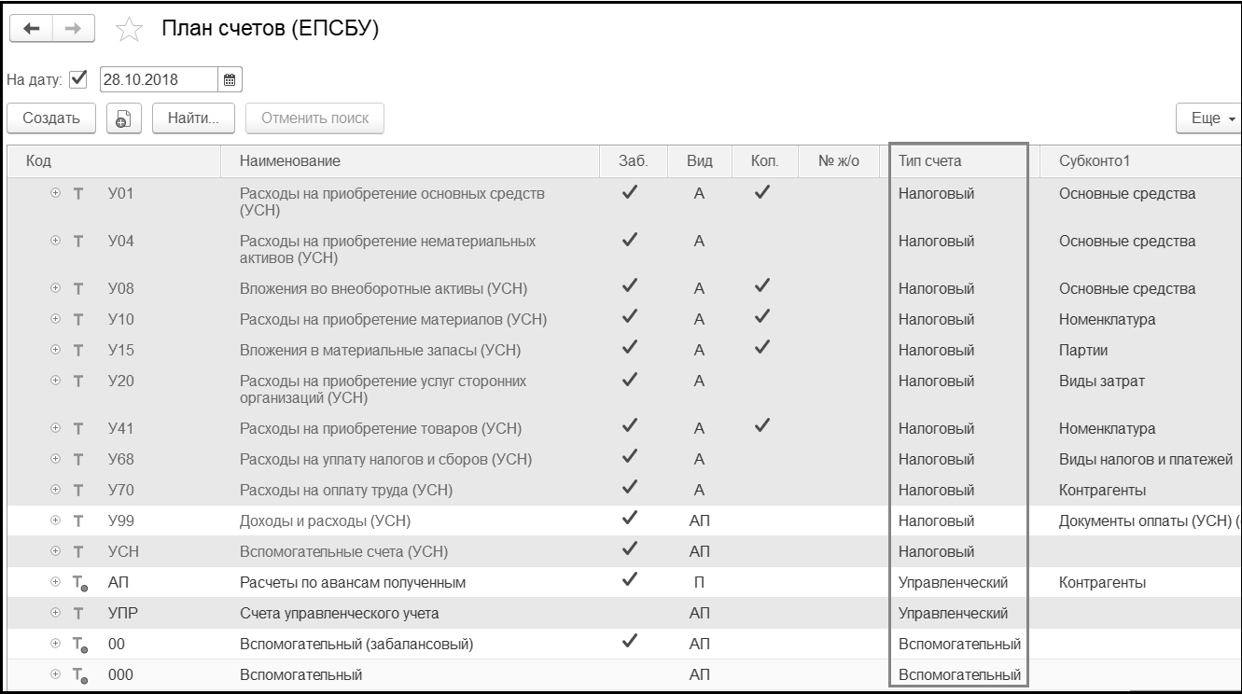Expand the УПР account group
Screen dimensions: 1242x694
point(55,613)
